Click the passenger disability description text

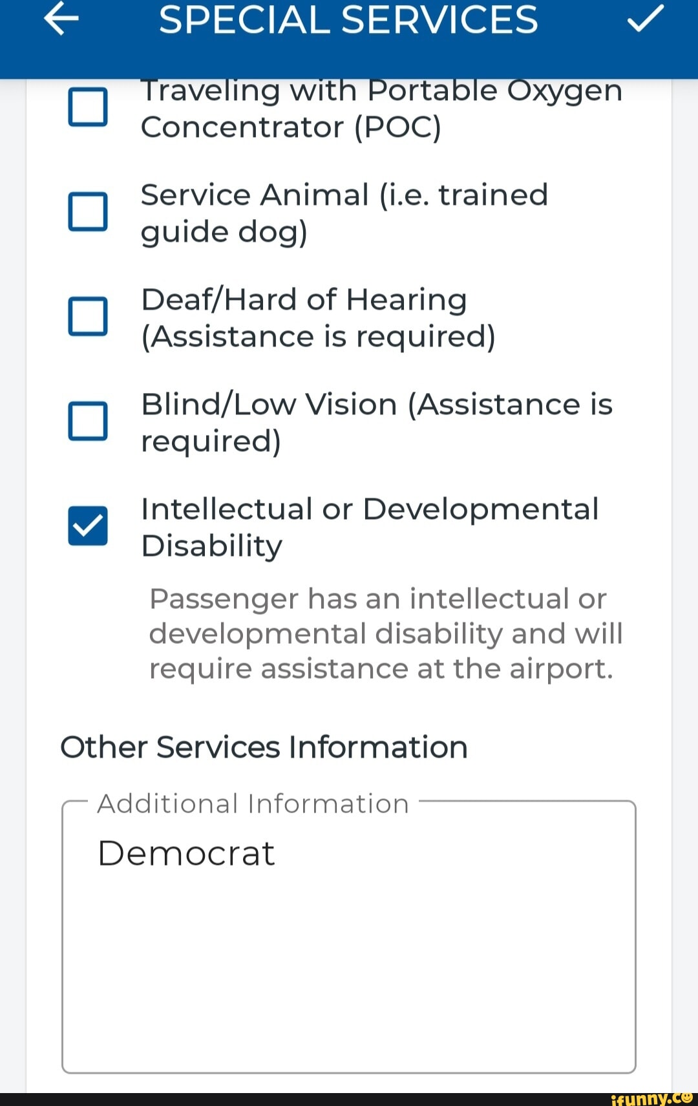[385, 633]
